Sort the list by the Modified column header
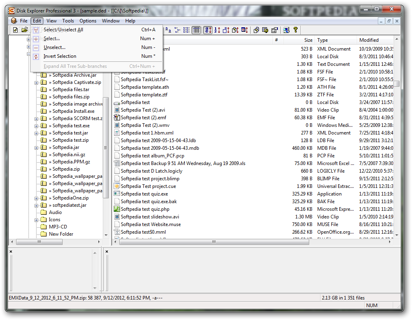The image size is (412, 320). click(375, 40)
